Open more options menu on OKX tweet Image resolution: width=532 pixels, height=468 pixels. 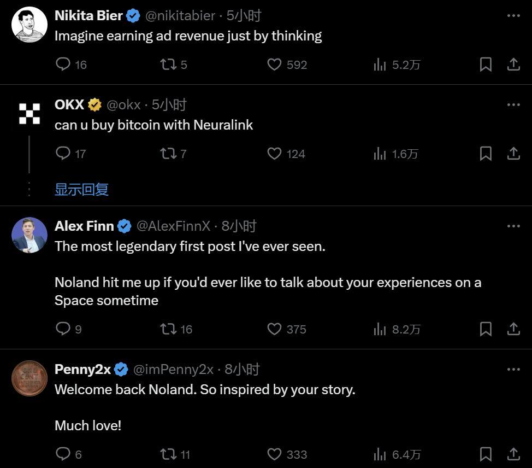click(x=513, y=104)
